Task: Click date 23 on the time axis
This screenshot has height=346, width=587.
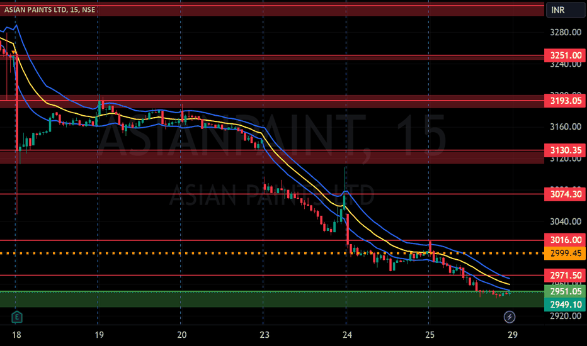Action: pos(265,335)
